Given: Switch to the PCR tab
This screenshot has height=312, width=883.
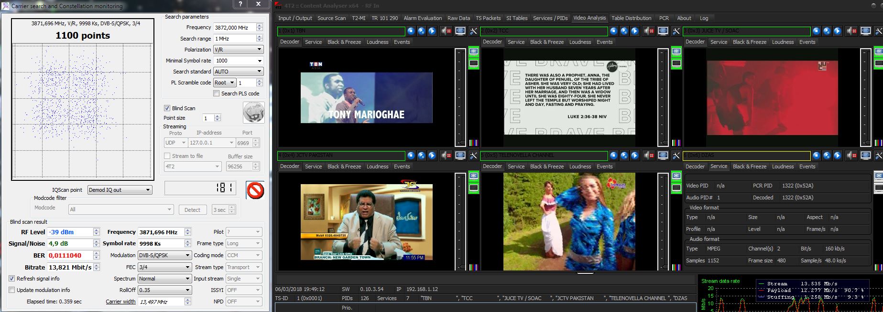Looking at the screenshot, I should coord(664,18).
